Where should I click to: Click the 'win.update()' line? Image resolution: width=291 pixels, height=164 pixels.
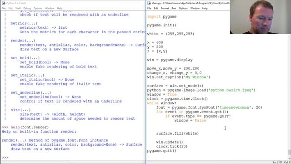point(170,142)
